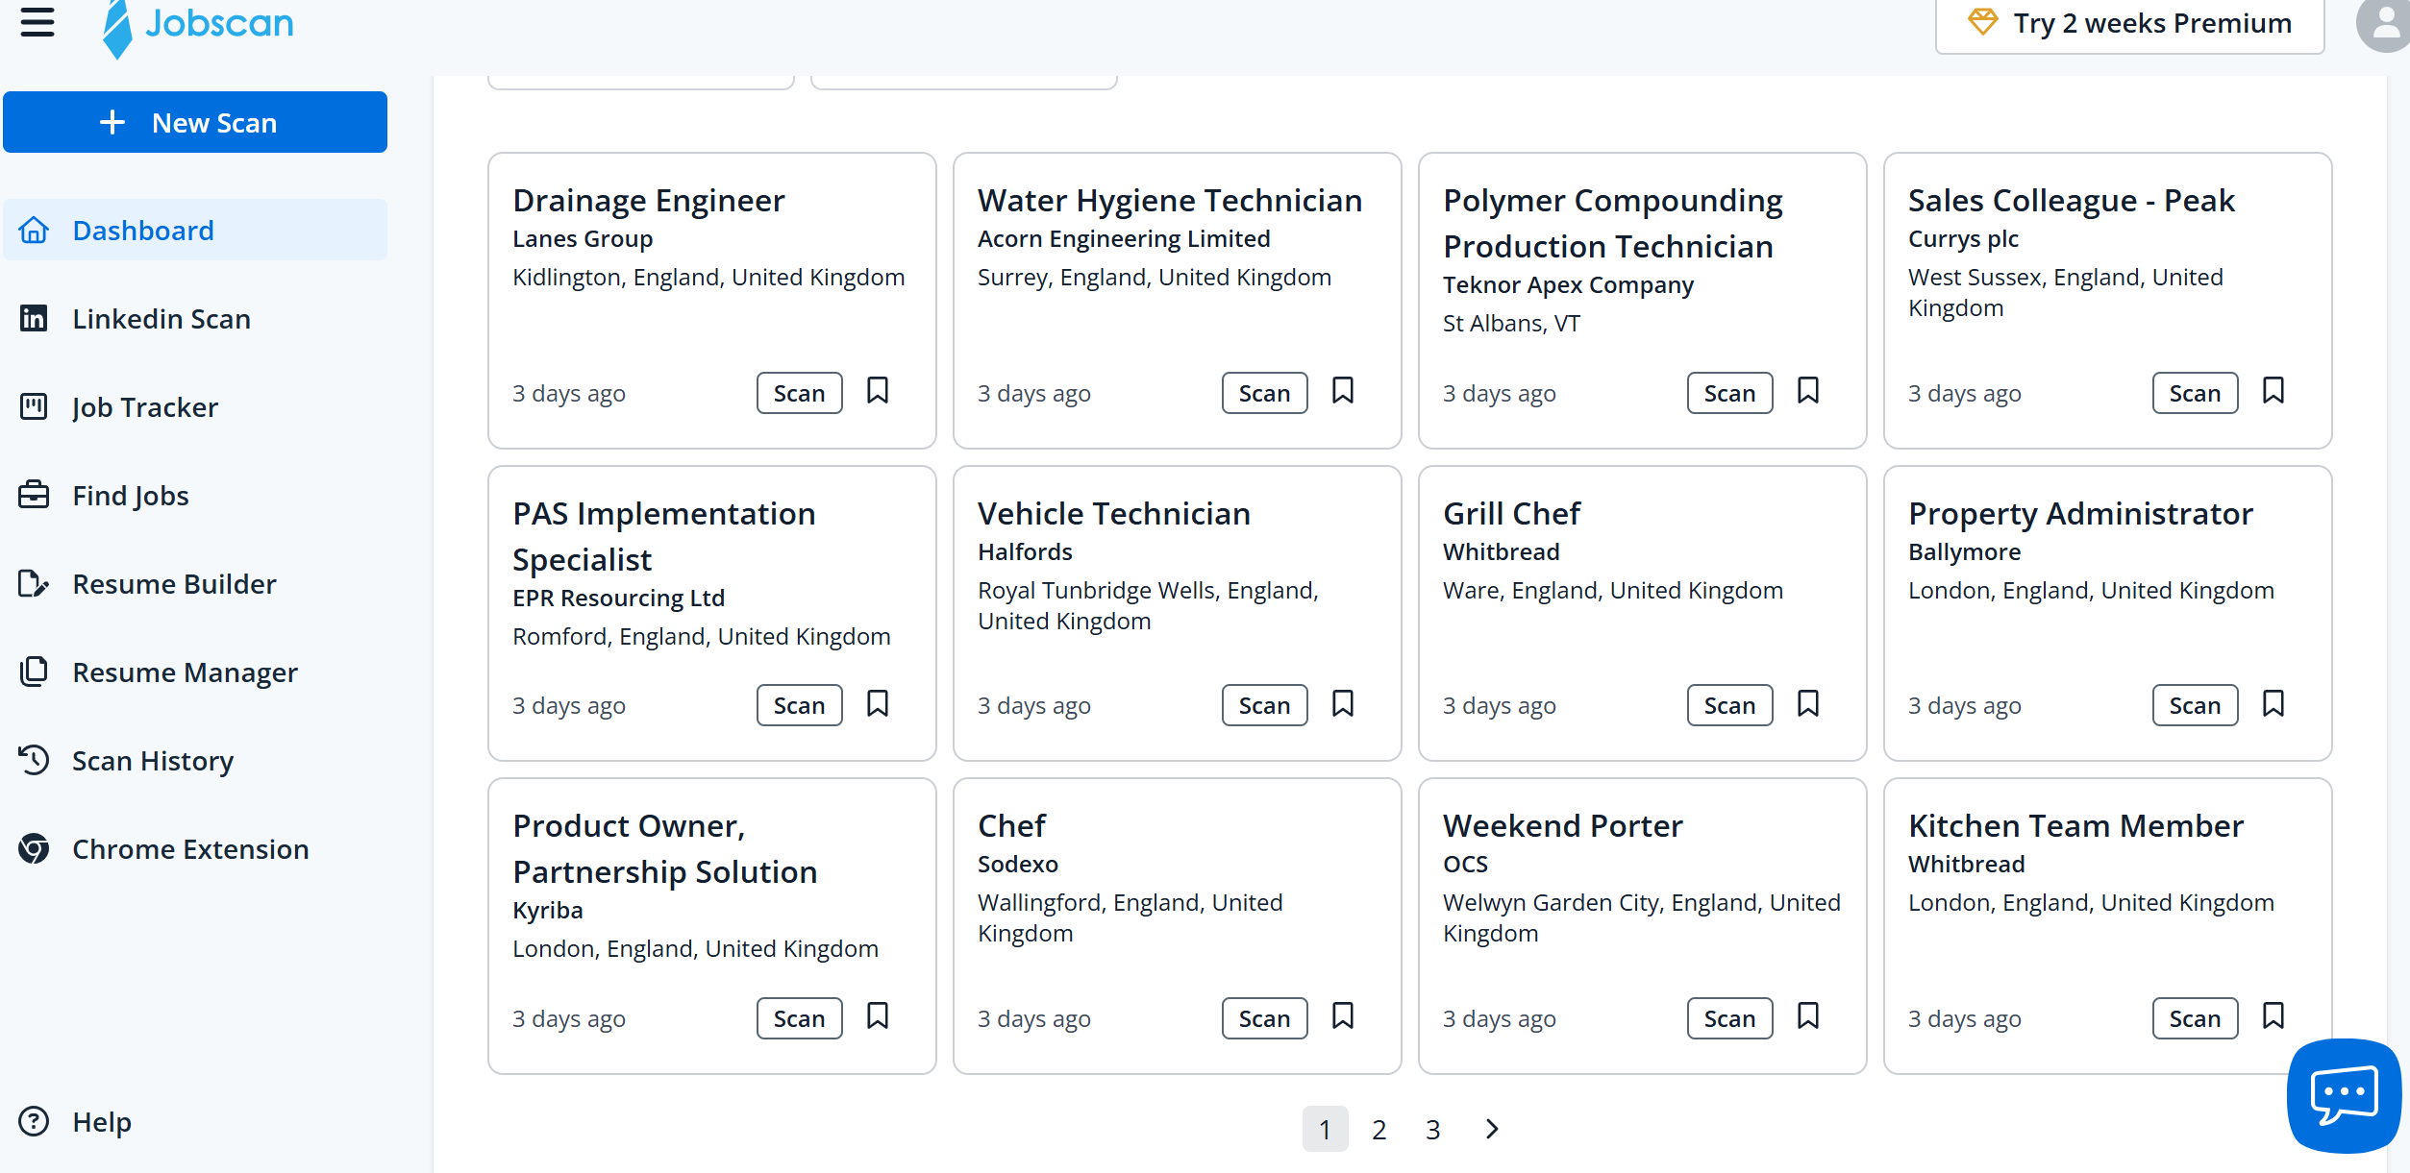Click Try 2 weeks Premium button
2410x1173 pixels.
pyautogui.click(x=2129, y=24)
